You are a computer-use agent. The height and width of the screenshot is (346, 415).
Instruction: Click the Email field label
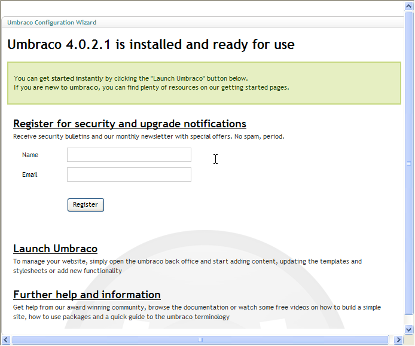click(30, 175)
